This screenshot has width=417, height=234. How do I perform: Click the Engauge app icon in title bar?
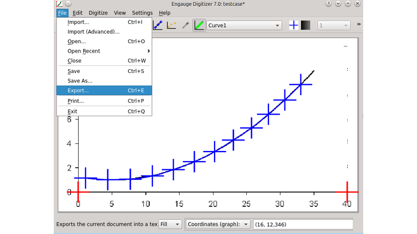[59, 4]
